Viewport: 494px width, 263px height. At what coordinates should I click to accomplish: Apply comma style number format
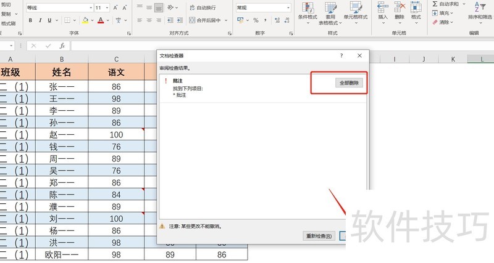coord(266,20)
